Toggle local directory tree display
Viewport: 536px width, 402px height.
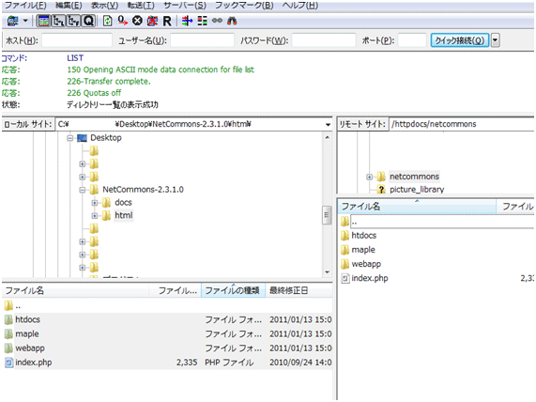[x=59, y=22]
